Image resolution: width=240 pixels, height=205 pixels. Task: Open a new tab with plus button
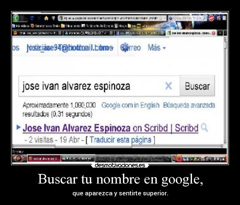(220, 33)
